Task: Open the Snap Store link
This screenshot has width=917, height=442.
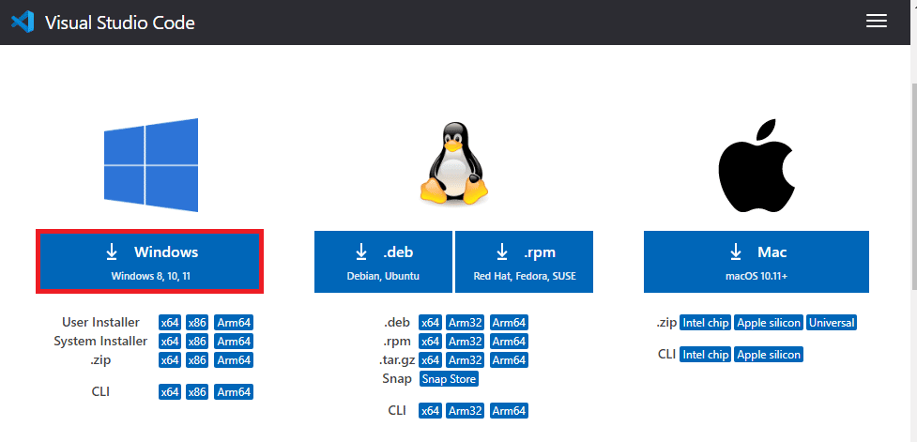Action: click(450, 379)
